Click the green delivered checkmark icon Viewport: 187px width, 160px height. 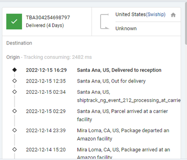[x=14, y=21]
